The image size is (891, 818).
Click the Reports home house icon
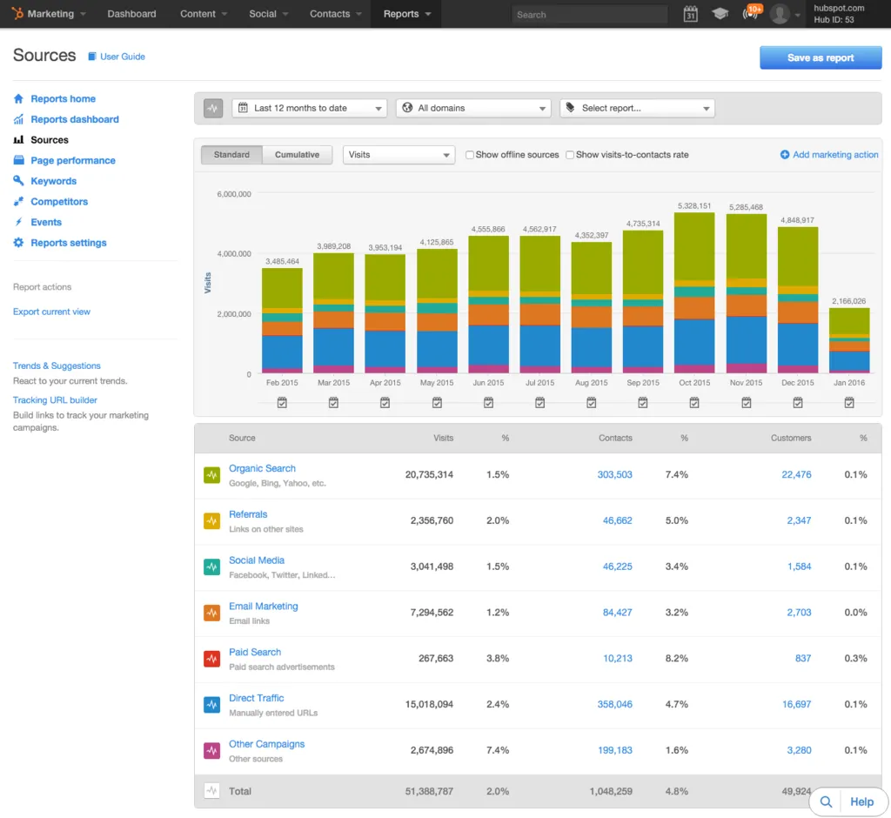pos(19,99)
